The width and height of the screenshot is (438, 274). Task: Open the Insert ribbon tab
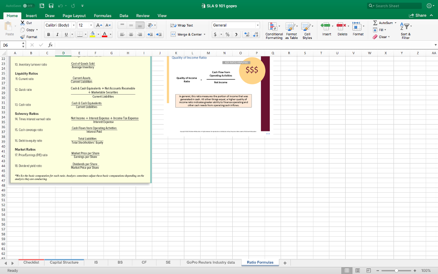(31, 16)
